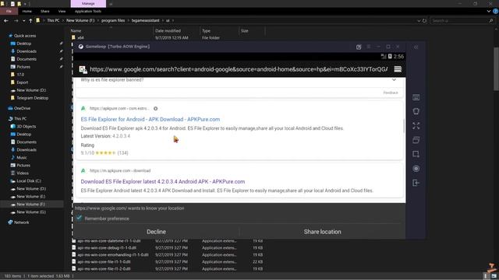Expand breadcrumb arrow after 'This PC'
Screen dimensions: 499x280
click(x=62, y=21)
